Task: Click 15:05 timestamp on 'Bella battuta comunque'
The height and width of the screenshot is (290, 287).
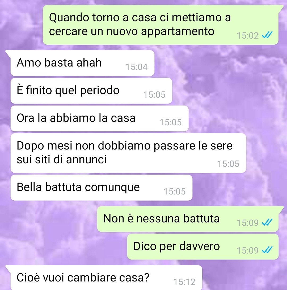Action: (175, 191)
